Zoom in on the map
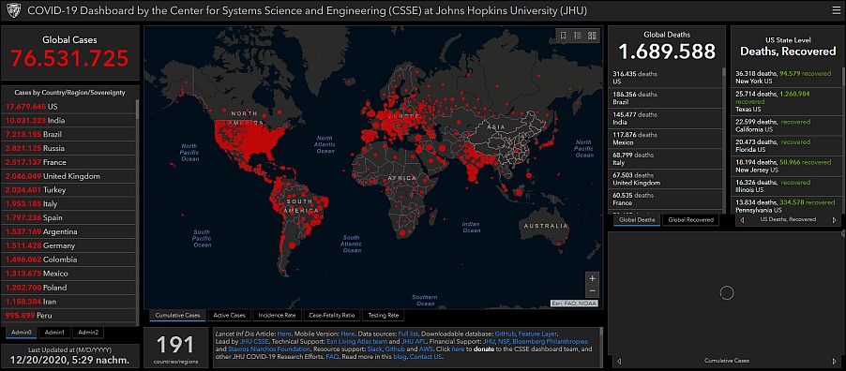Screen dimensions: 846x371 [592, 279]
